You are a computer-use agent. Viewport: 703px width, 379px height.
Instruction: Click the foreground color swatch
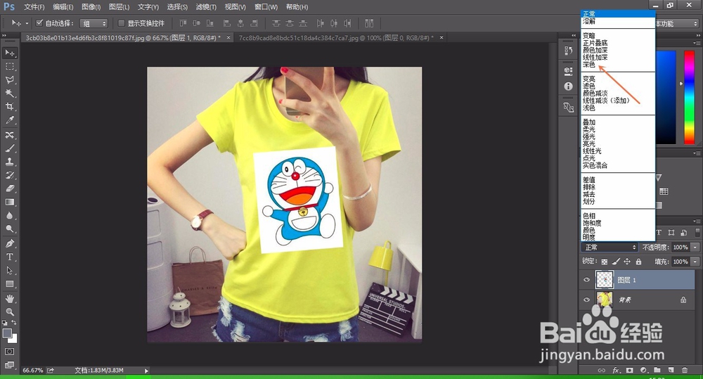(x=7, y=333)
